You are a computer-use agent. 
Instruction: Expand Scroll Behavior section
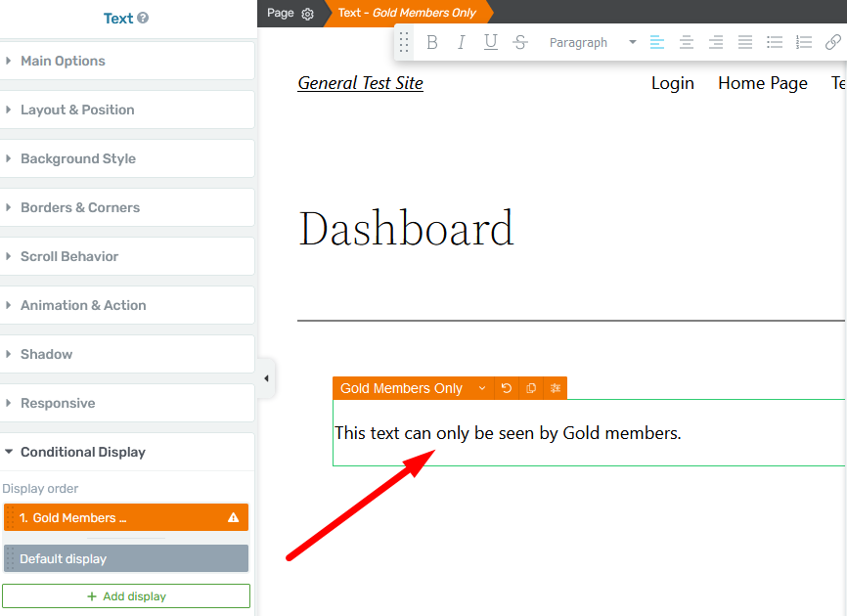(x=127, y=256)
